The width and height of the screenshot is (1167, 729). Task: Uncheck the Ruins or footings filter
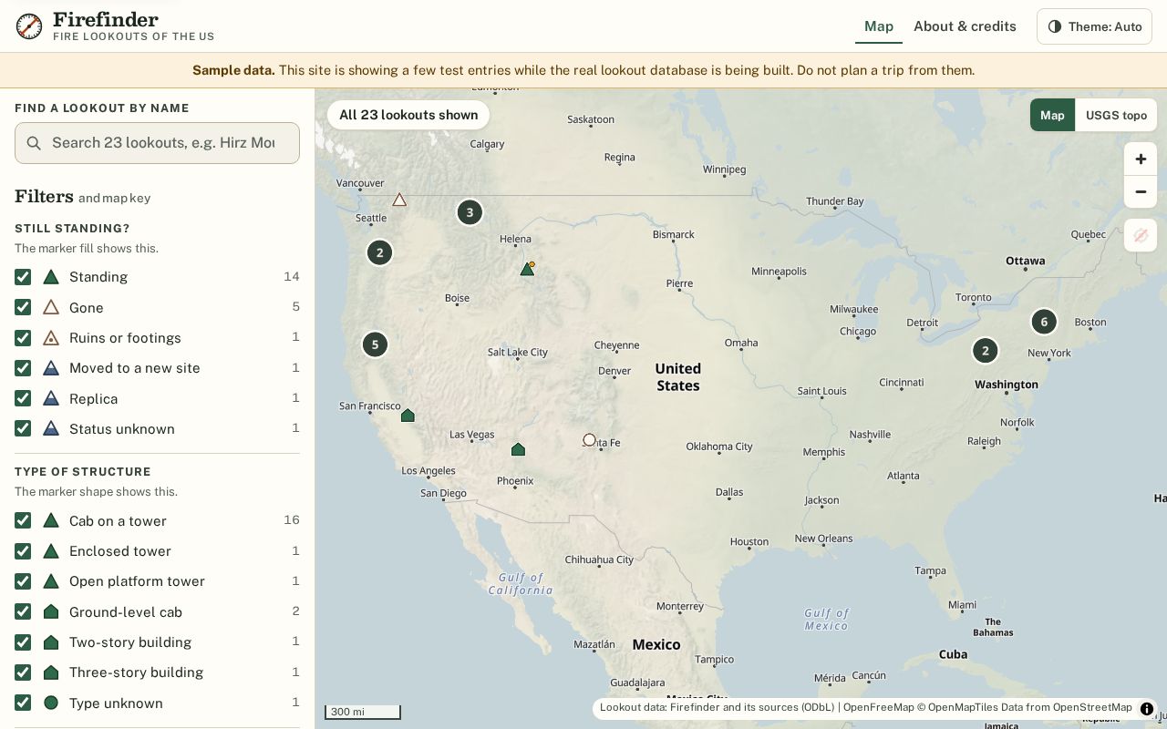click(23, 338)
